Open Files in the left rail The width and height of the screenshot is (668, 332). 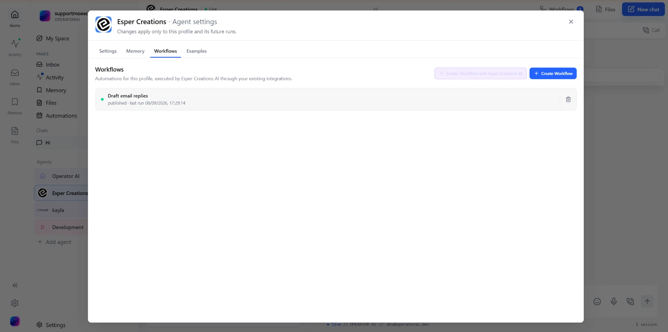[x=15, y=135]
